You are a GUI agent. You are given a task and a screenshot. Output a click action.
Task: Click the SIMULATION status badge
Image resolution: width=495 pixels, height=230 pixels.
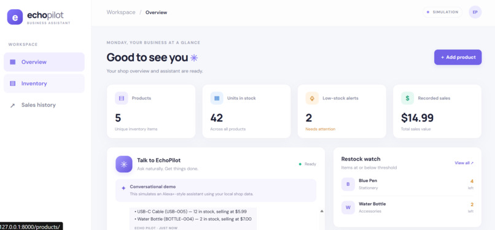(x=443, y=12)
